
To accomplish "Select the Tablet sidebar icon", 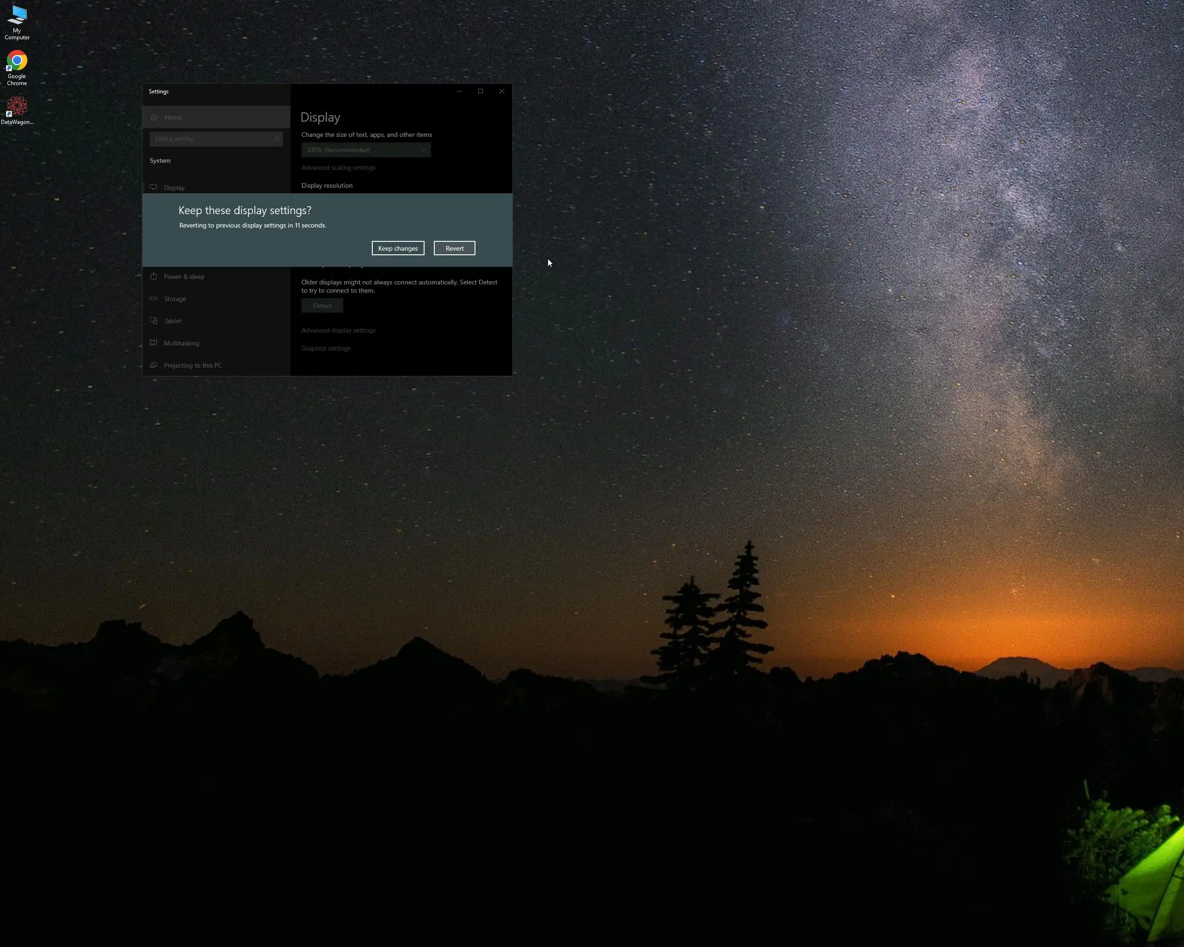I will 154,321.
